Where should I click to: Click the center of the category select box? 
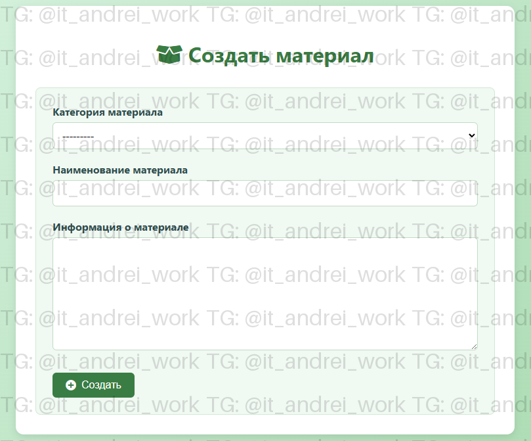pos(265,135)
